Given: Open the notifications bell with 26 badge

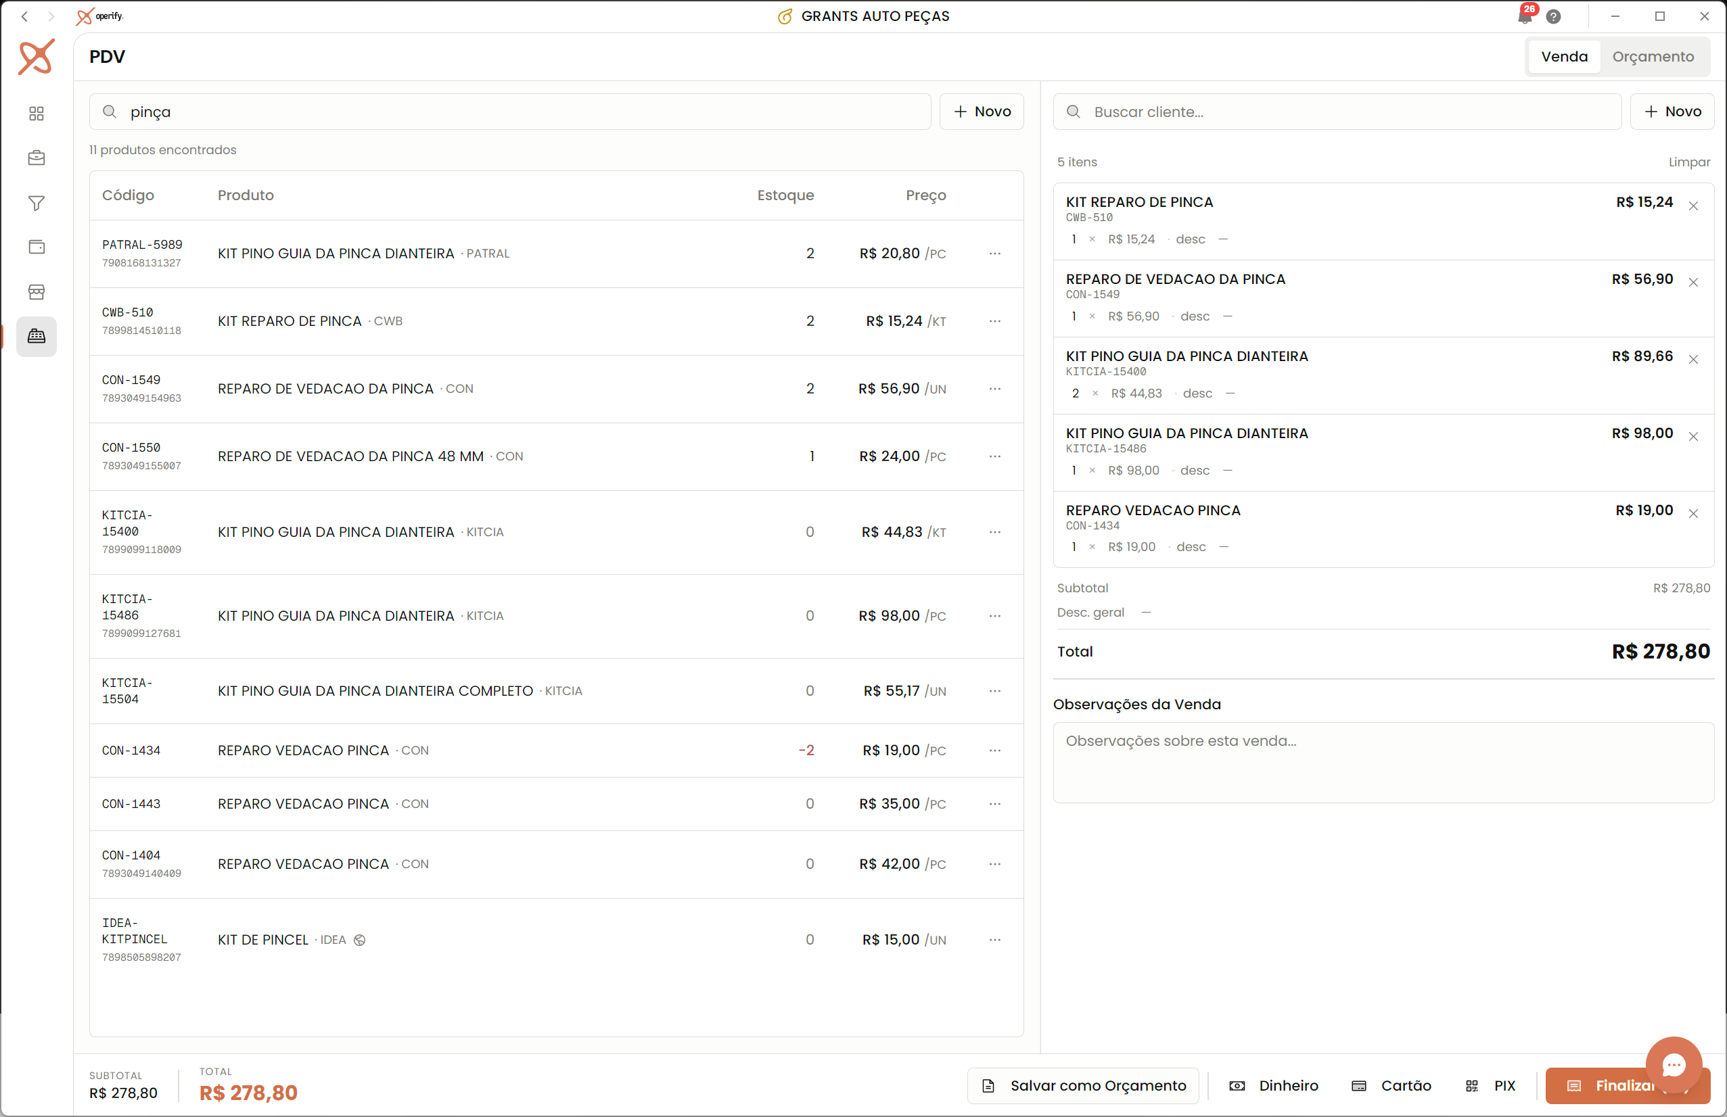Looking at the screenshot, I should [x=1525, y=16].
